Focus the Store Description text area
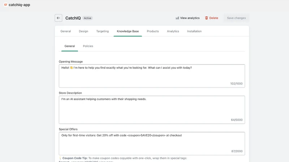289x162 pixels. tap(152, 110)
